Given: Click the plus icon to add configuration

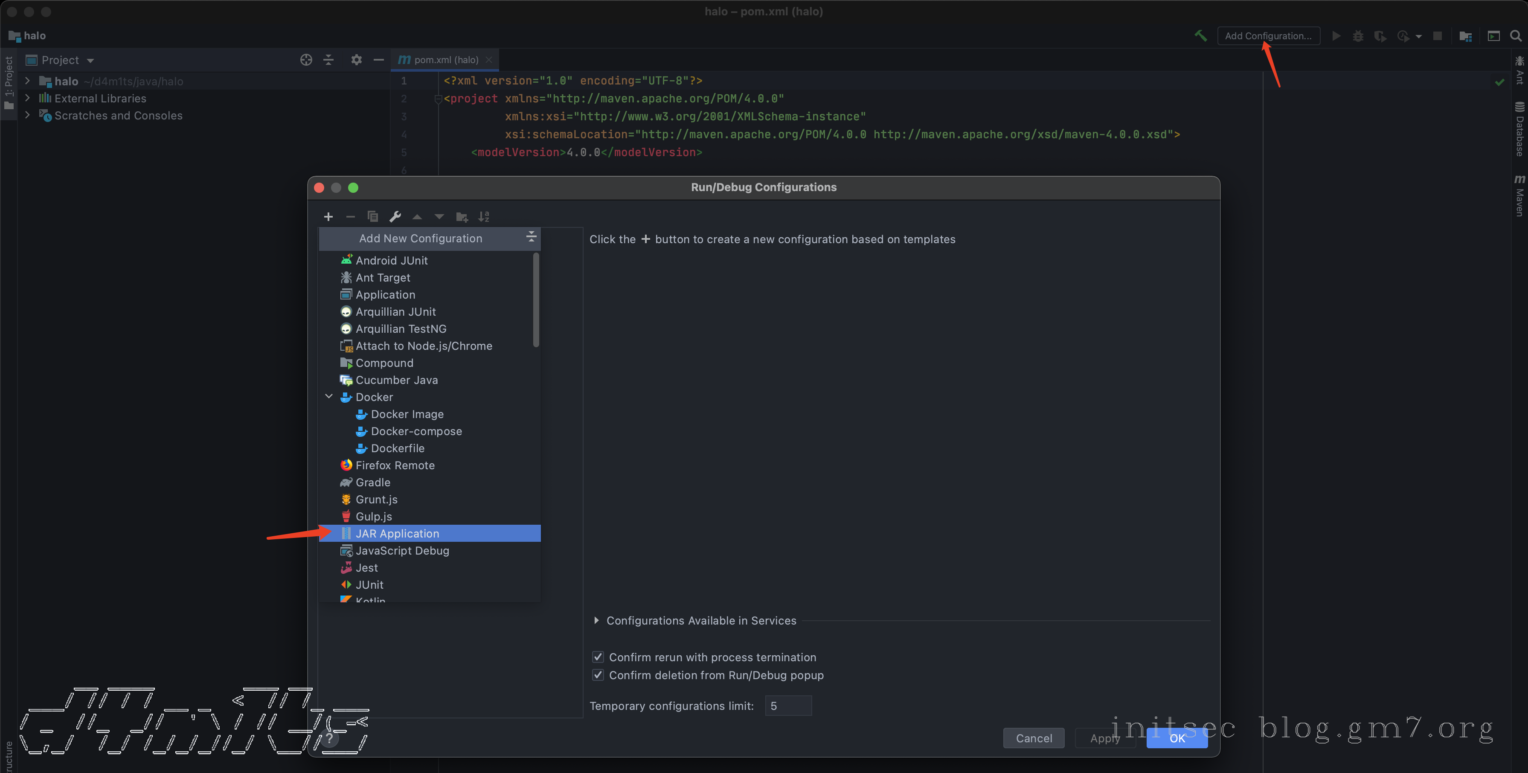Looking at the screenshot, I should 328,217.
